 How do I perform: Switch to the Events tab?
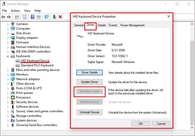[113, 25]
